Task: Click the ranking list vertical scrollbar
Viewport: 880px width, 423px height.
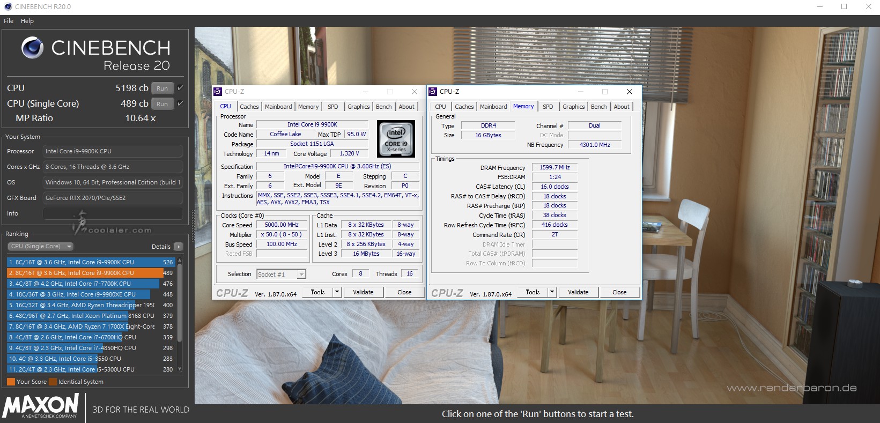Action: coord(180,303)
